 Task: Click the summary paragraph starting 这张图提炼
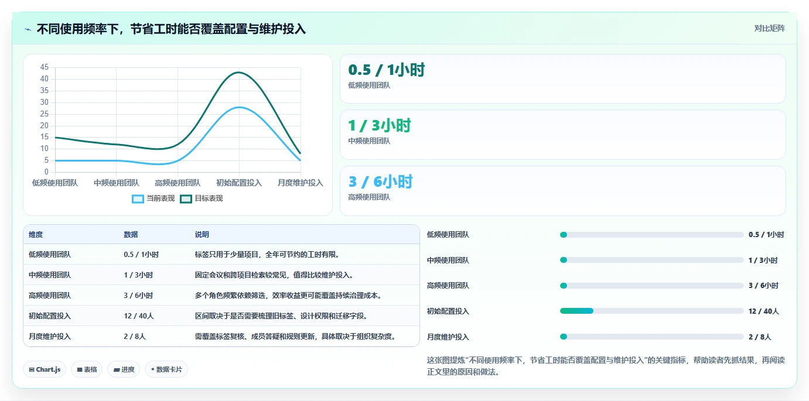[606, 366]
